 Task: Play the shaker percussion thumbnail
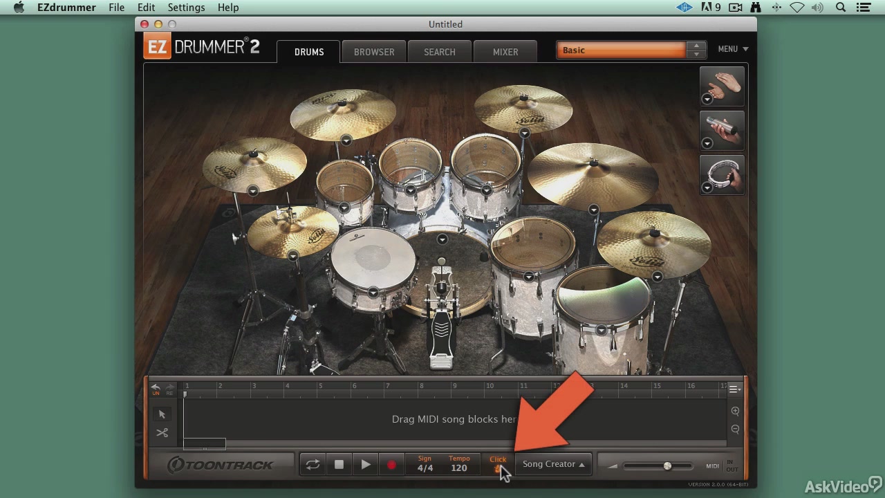tap(723, 129)
